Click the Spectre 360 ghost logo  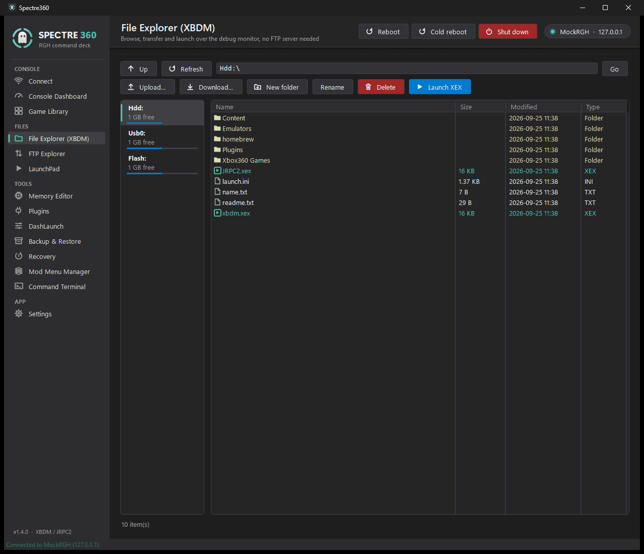click(x=22, y=38)
